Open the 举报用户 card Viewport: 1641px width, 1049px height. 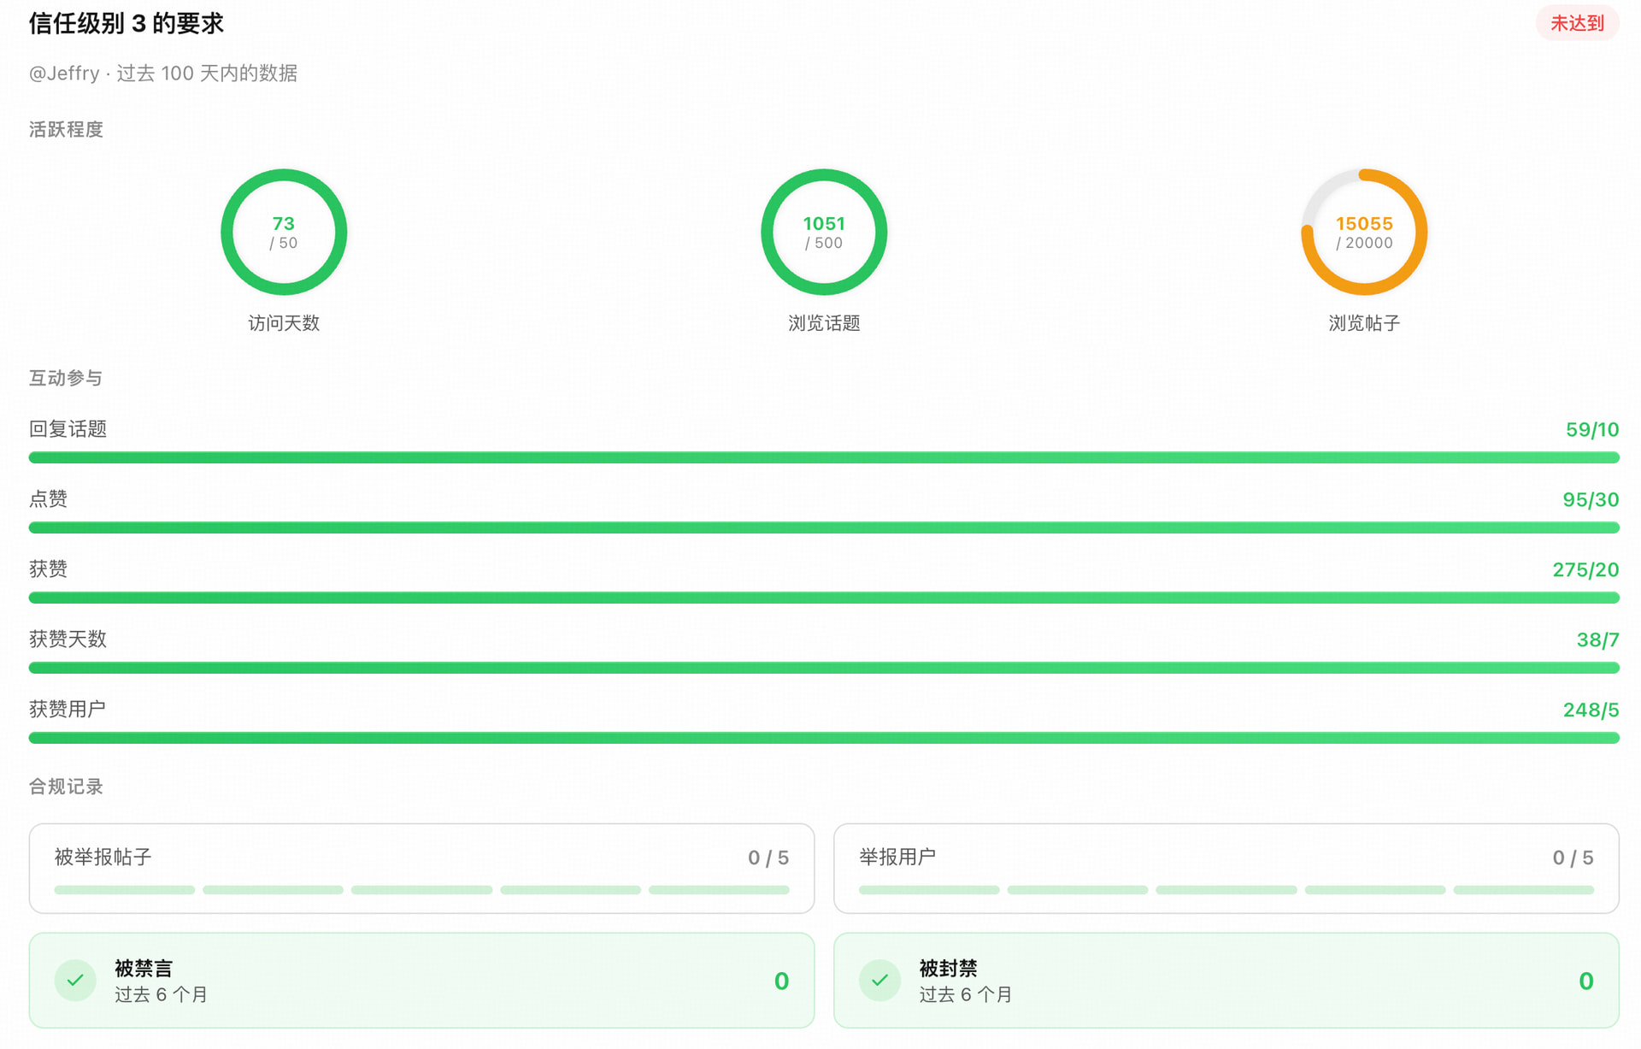click(x=1226, y=869)
